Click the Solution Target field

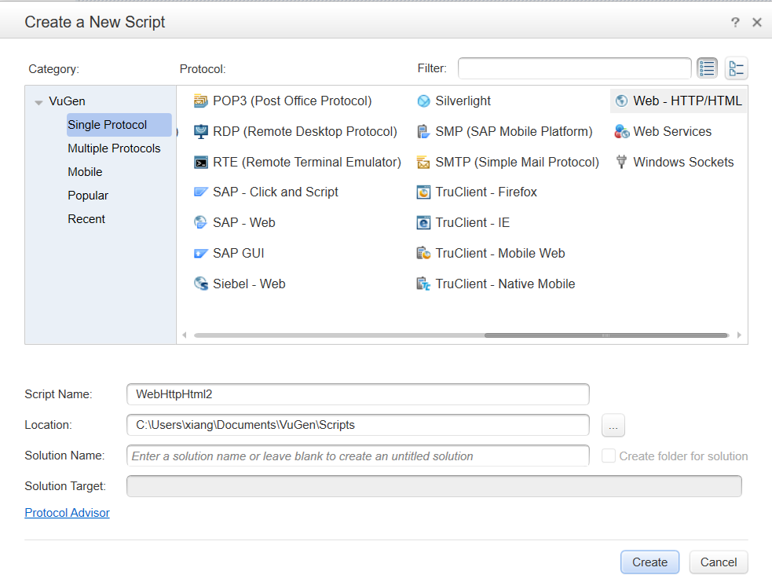coord(434,486)
